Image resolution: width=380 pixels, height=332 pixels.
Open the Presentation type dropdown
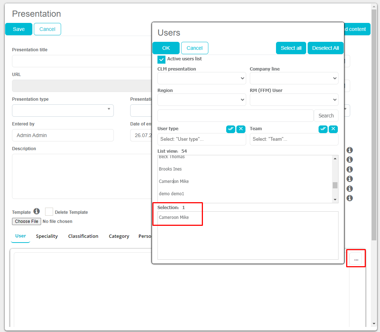click(x=63, y=111)
